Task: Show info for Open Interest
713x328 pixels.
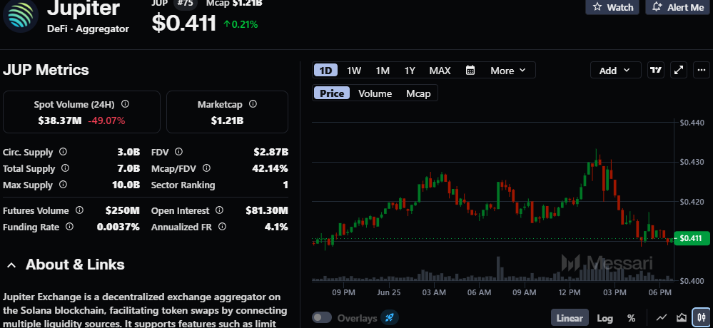Action: [219, 210]
